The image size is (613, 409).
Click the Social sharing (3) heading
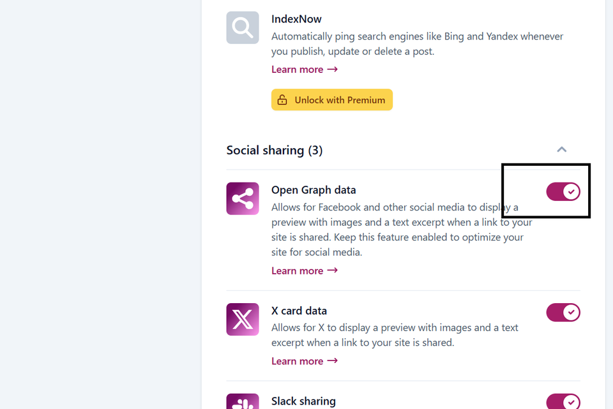point(275,151)
